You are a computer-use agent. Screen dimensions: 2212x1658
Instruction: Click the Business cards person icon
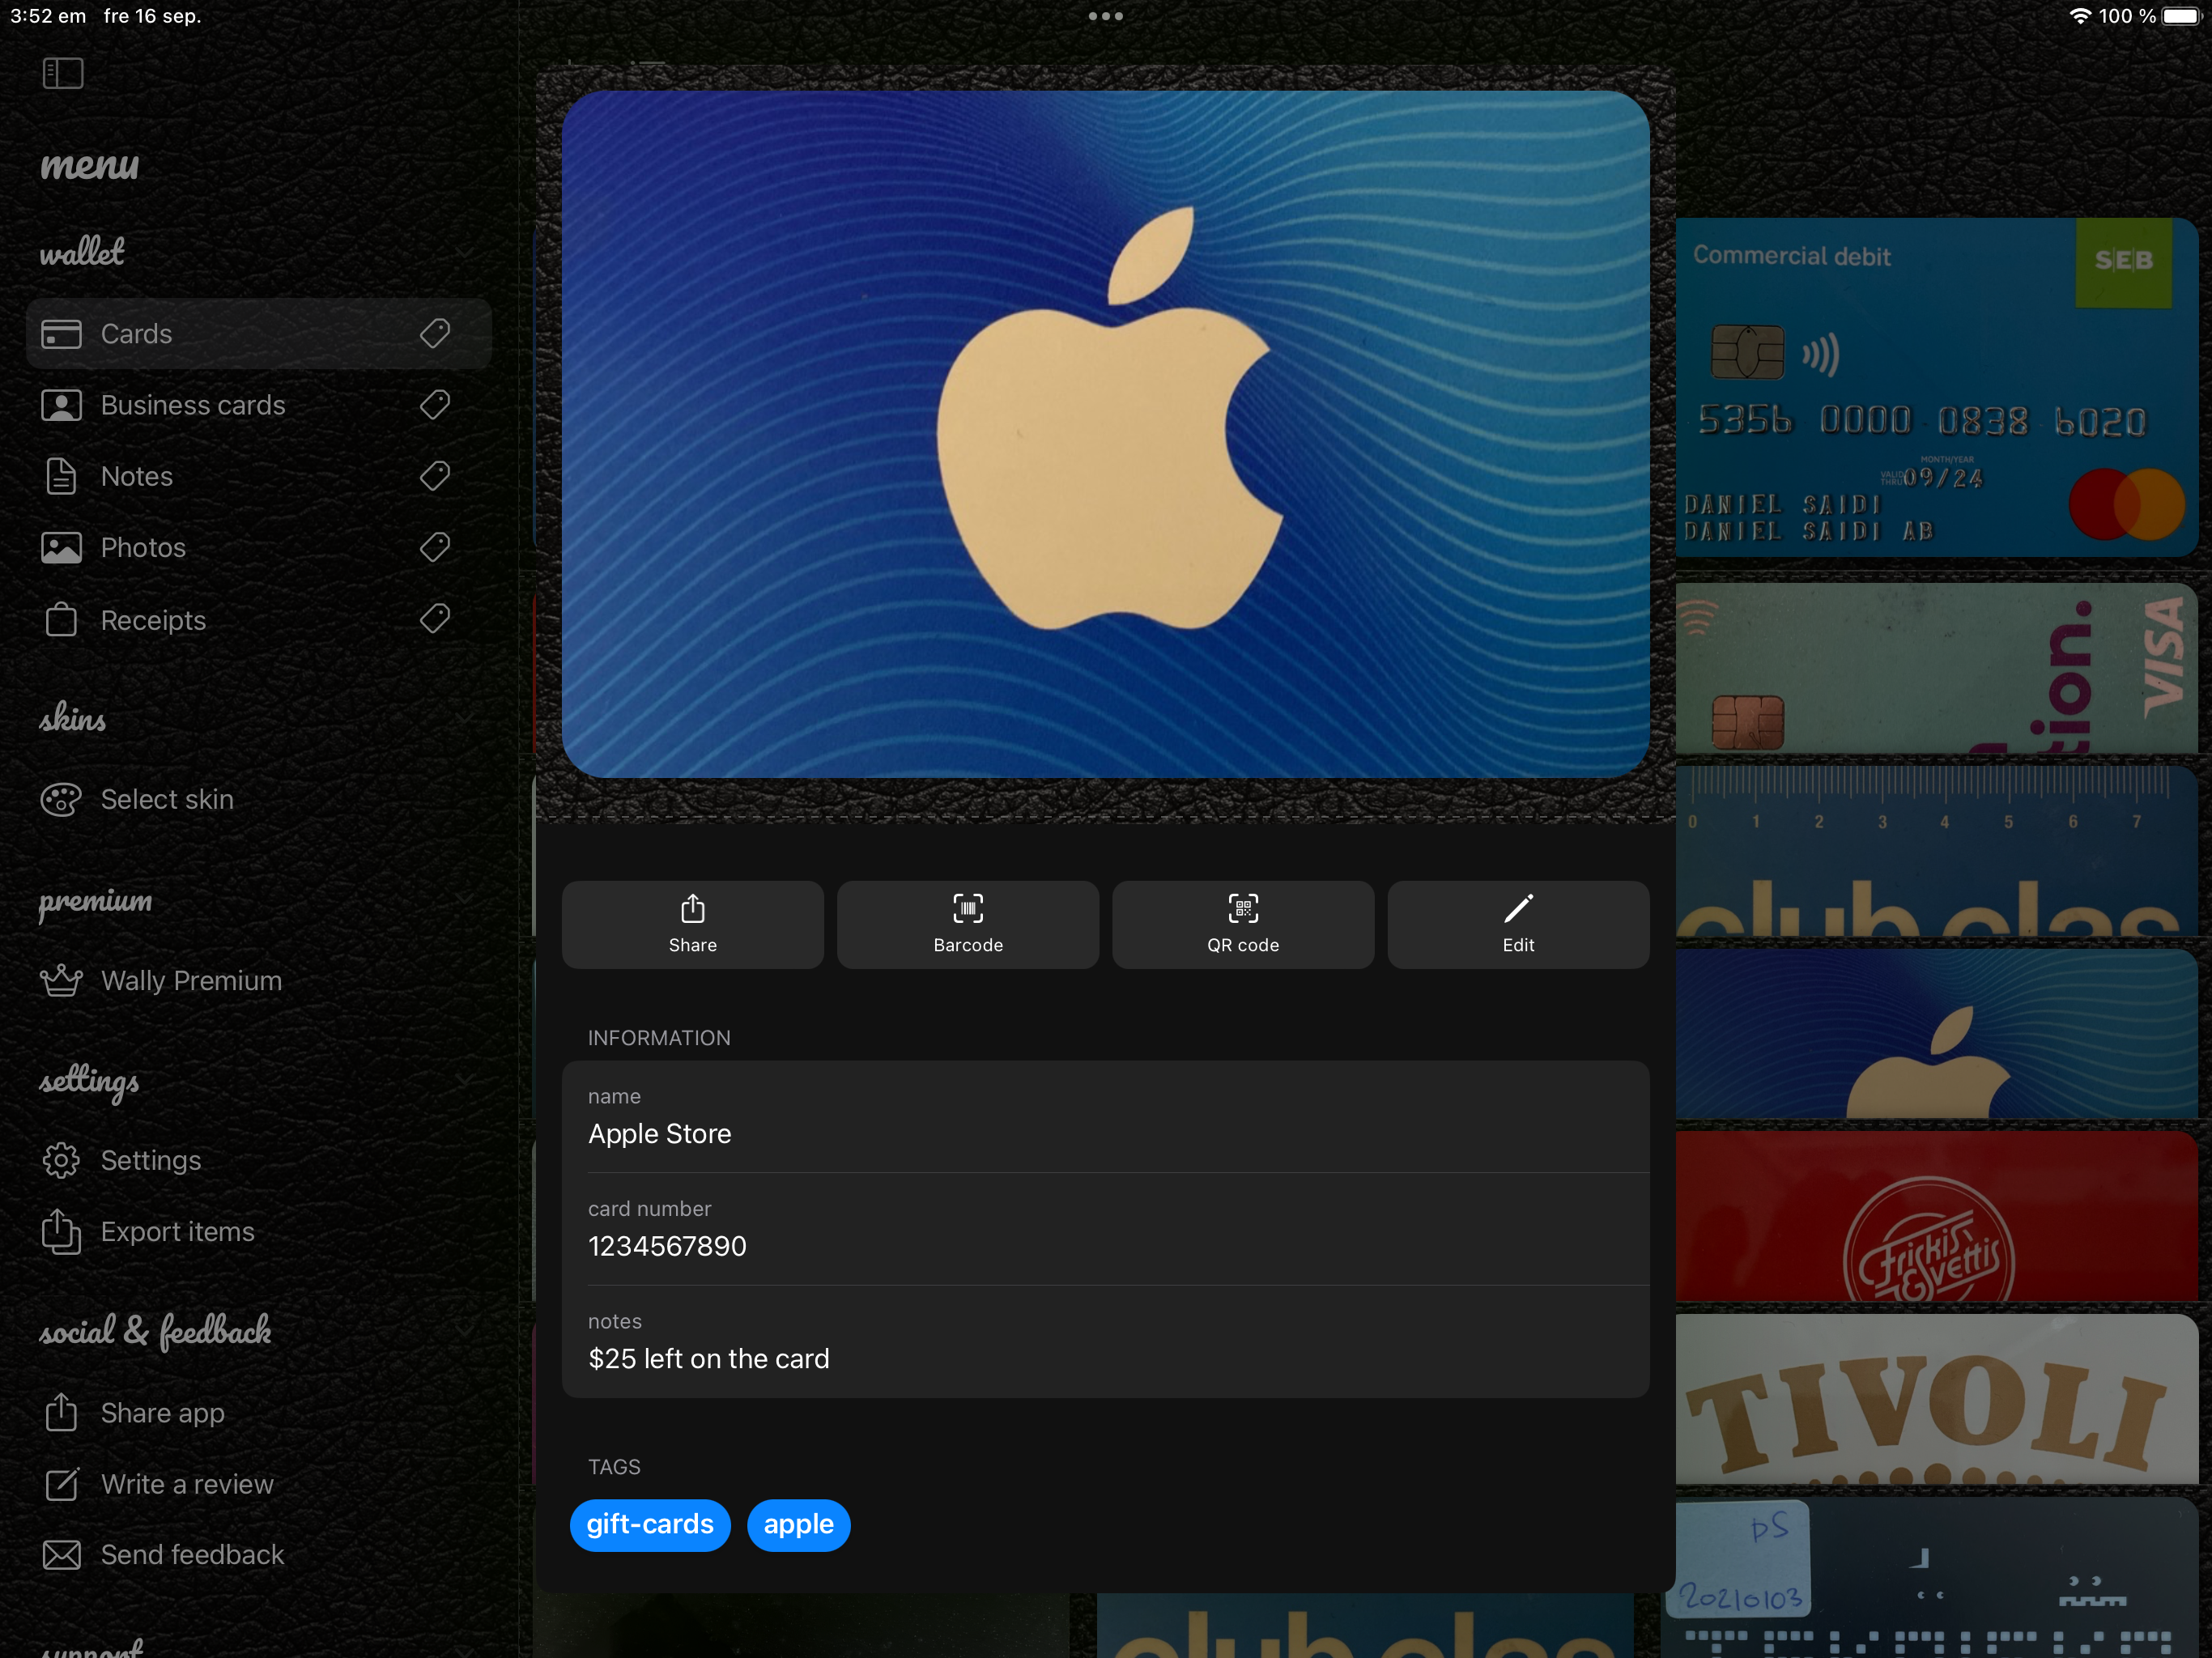(61, 405)
